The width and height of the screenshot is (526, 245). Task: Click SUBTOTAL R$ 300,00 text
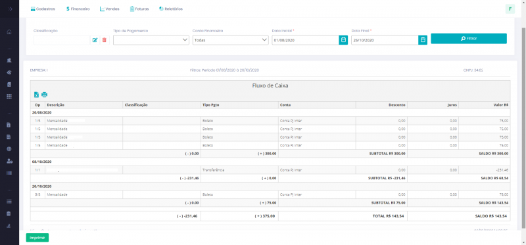click(x=387, y=154)
